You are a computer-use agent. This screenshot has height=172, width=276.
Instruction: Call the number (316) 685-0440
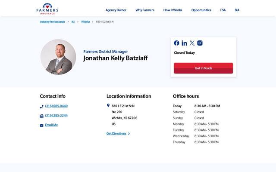click(x=56, y=106)
